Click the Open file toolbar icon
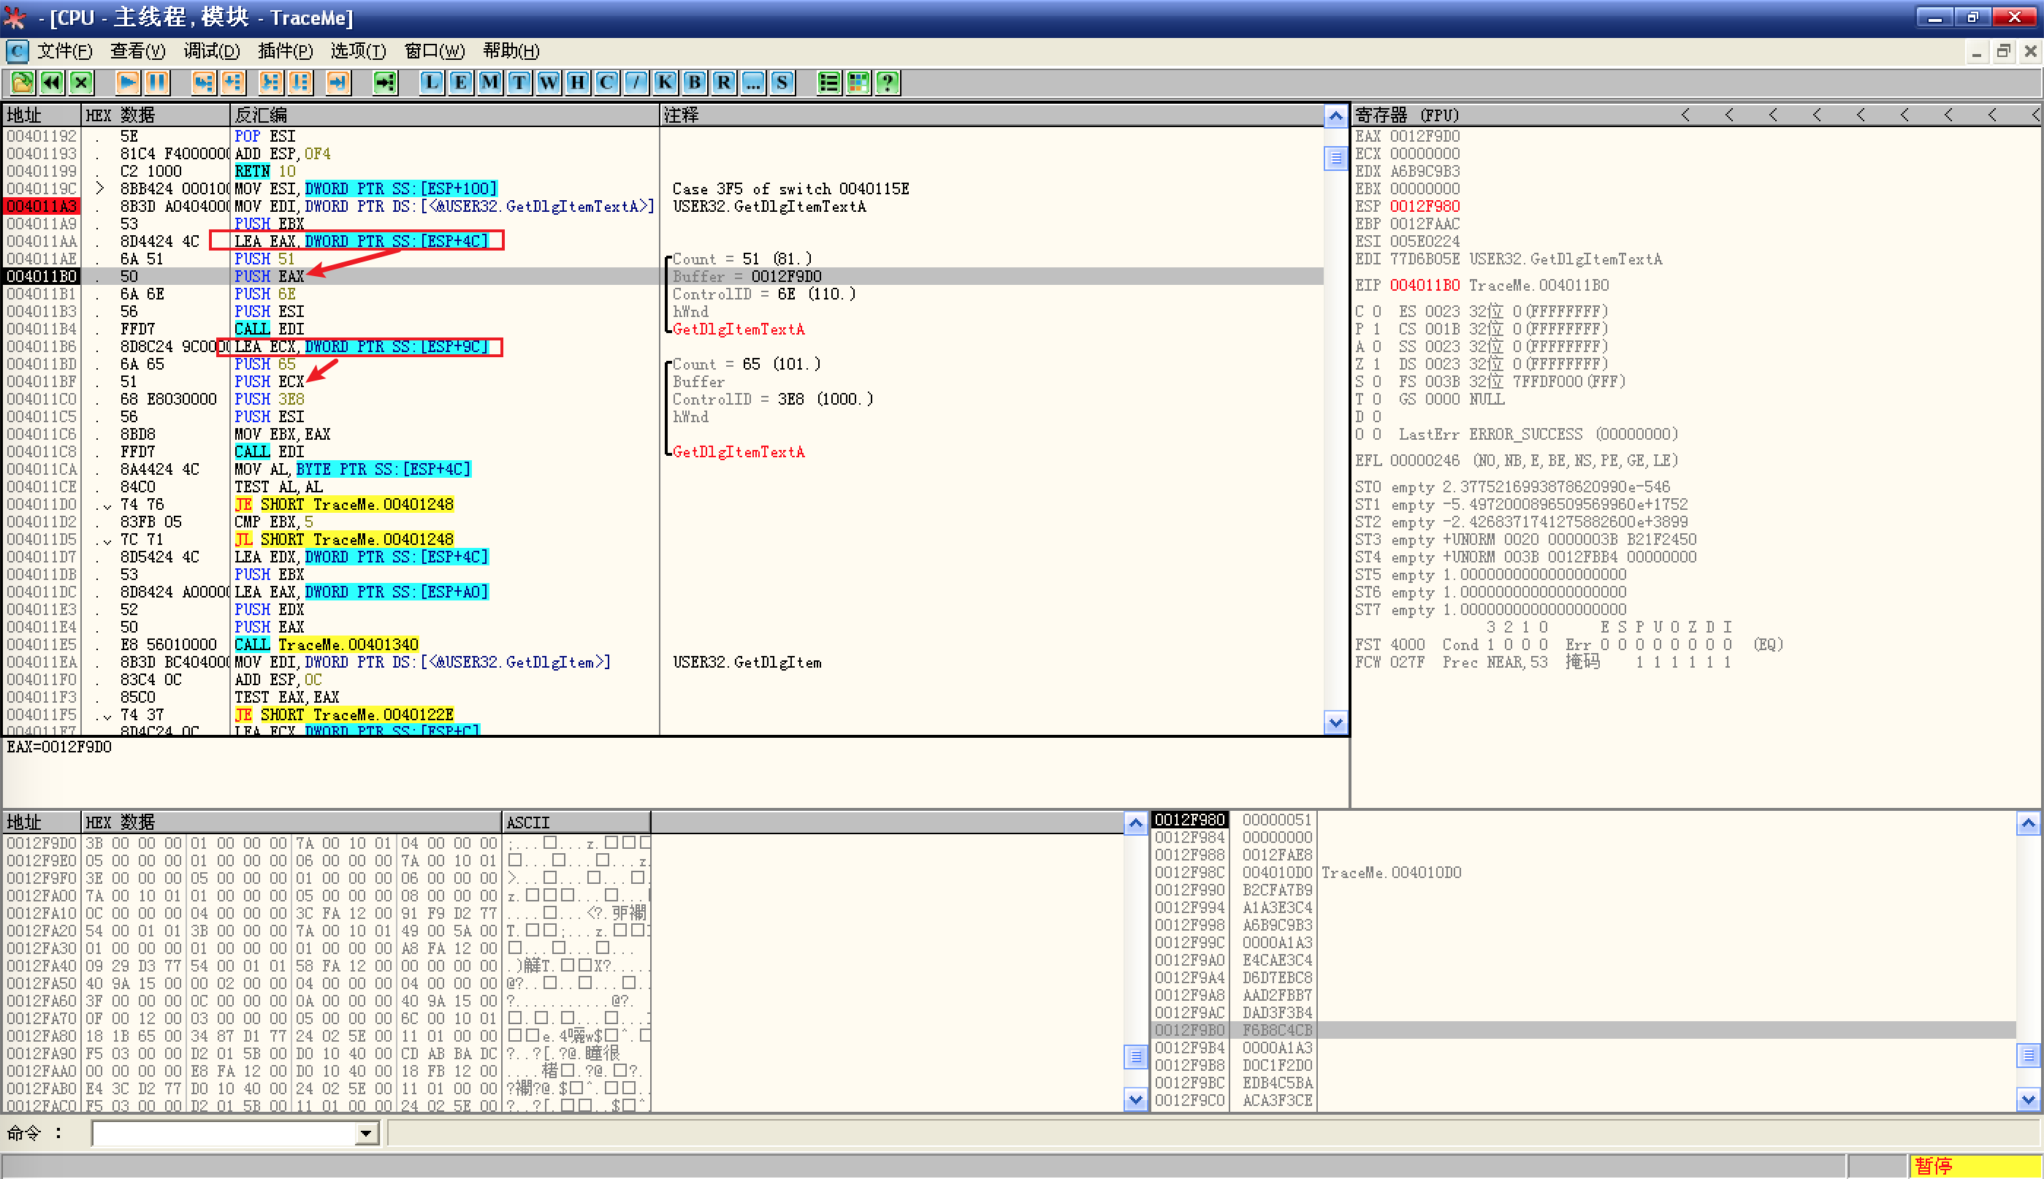 coord(23,82)
